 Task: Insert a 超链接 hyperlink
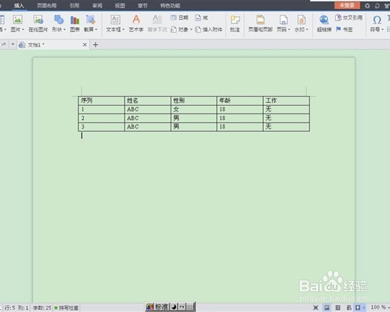[x=324, y=23]
